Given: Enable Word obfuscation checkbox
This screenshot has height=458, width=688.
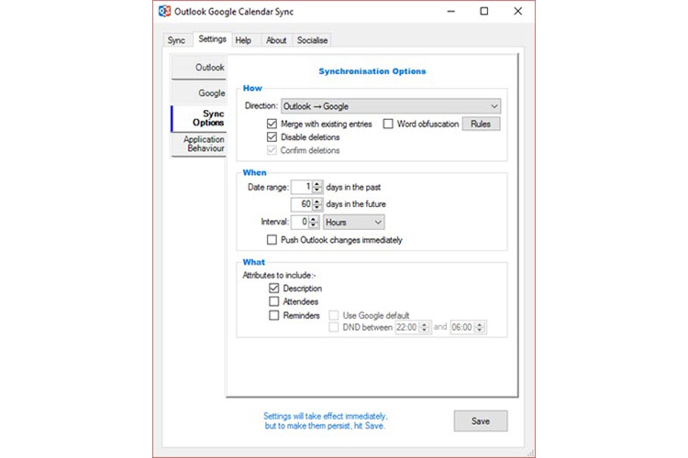Looking at the screenshot, I should (388, 124).
